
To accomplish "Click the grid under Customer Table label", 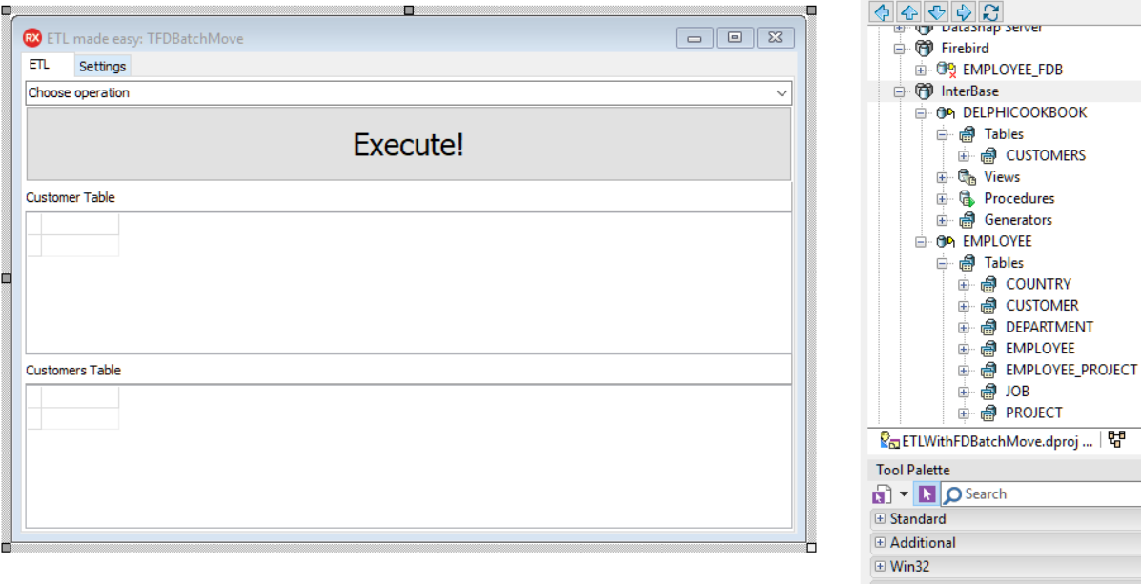I will [x=409, y=283].
